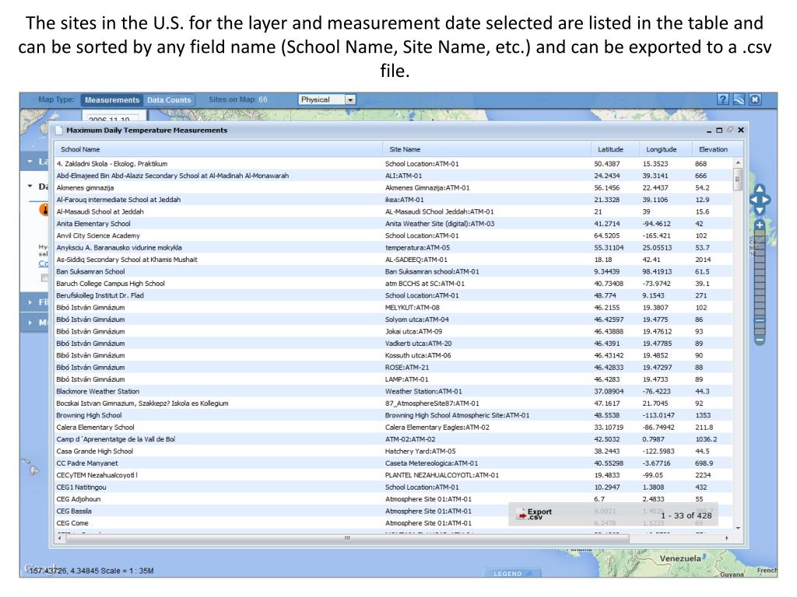Screen dimensions: 797x597
Task: Sort table by School Name column
Action: pyautogui.click(x=219, y=149)
